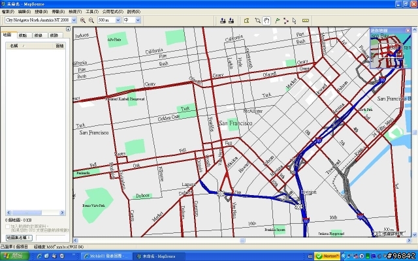Image resolution: width=418 pixels, height=261 pixels.
Task: Open the Windows Start button
Action: click(x=14, y=256)
